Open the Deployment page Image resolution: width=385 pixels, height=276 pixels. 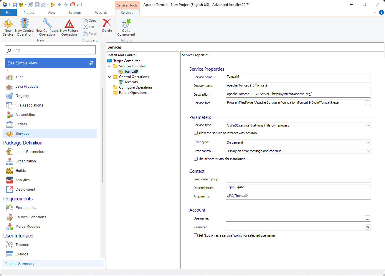(25, 189)
